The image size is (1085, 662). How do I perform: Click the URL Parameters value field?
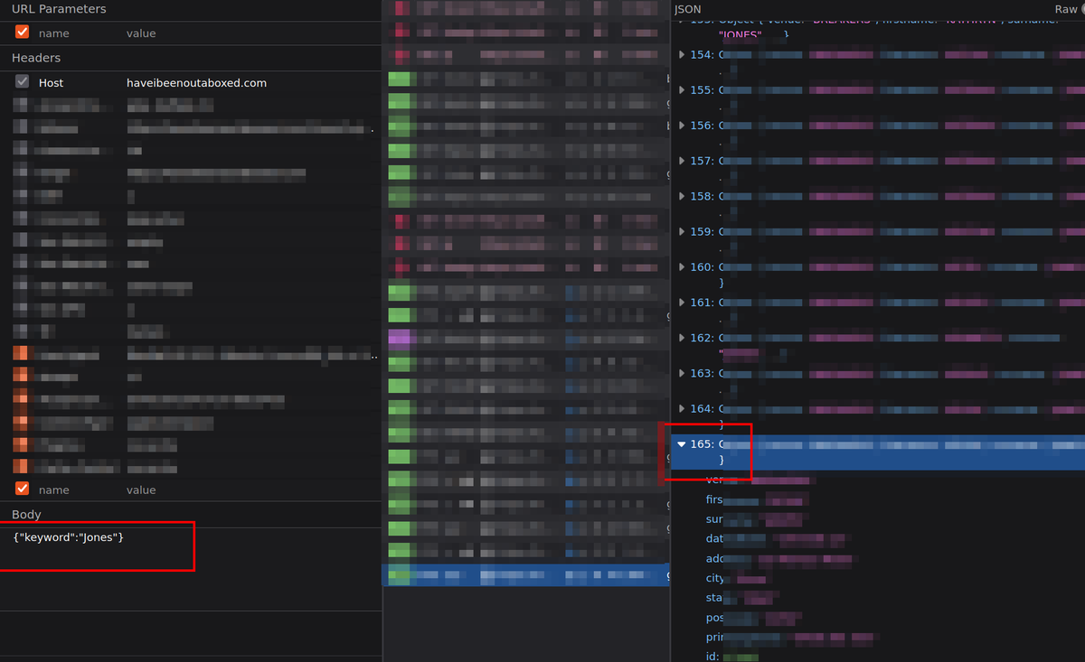141,33
